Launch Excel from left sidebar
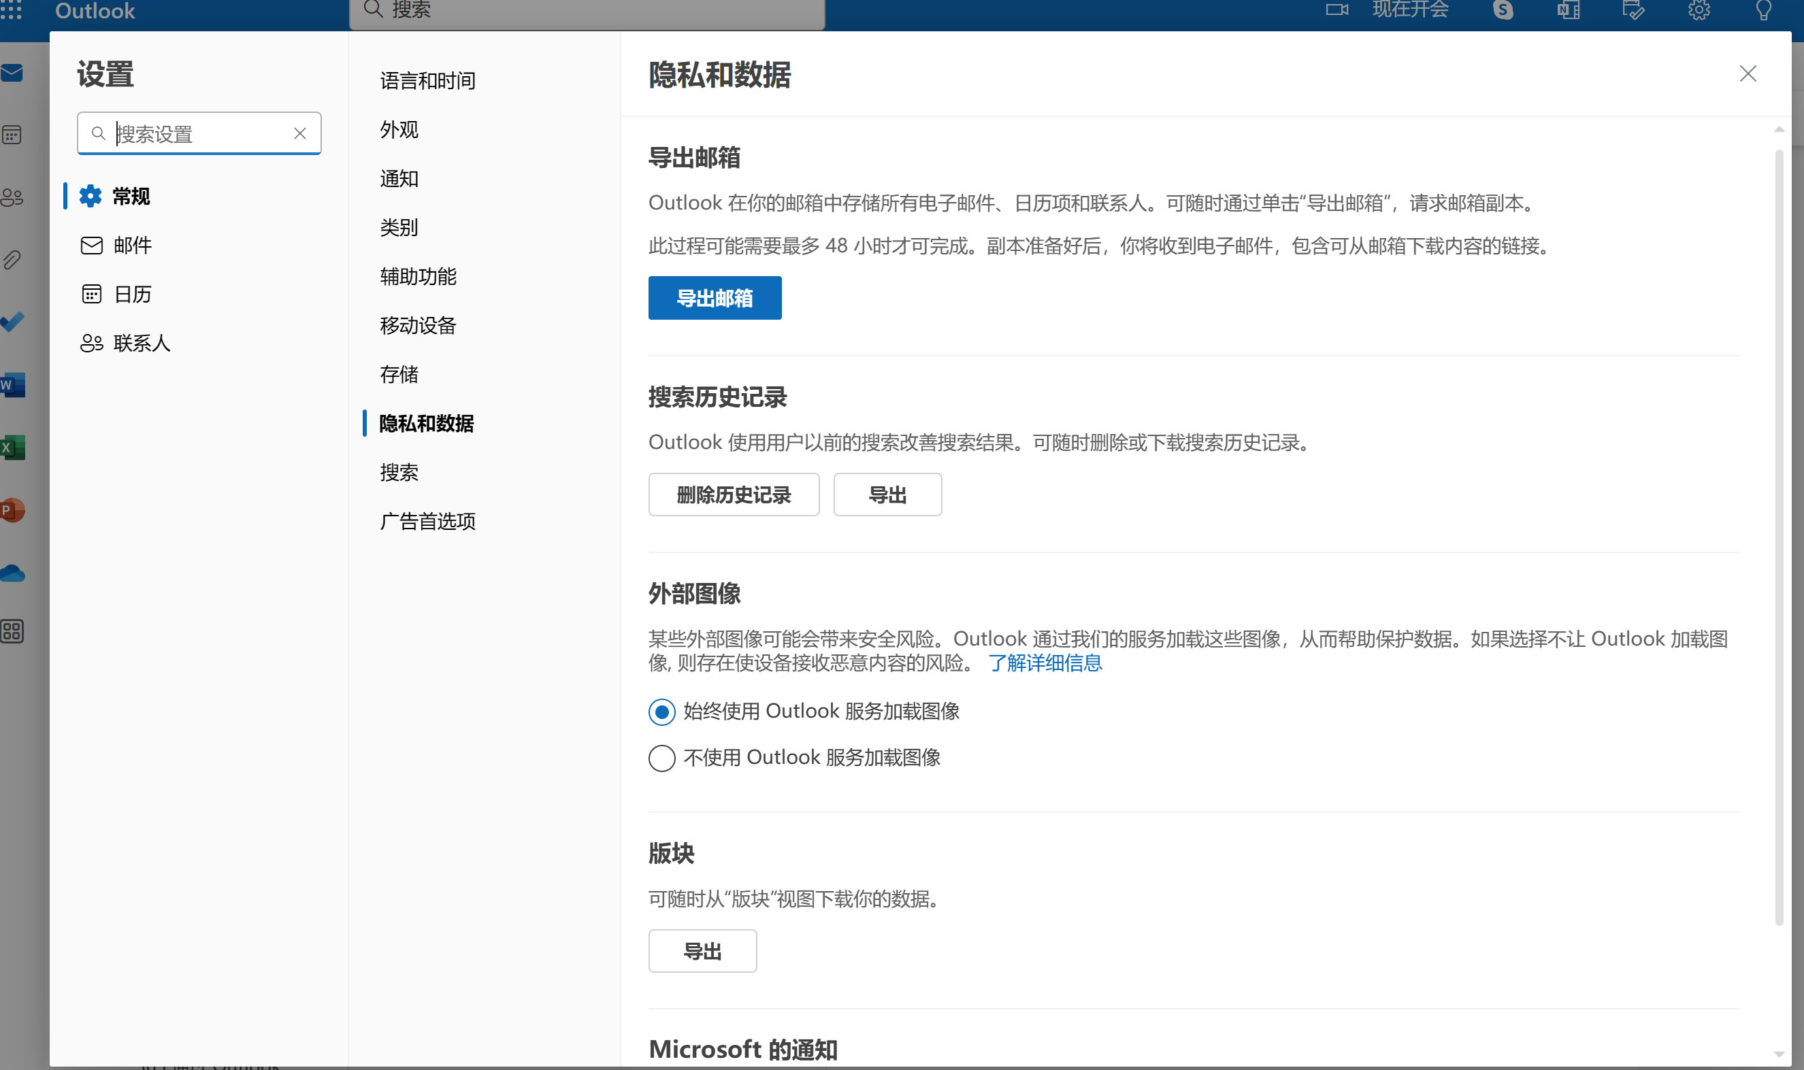Screen dimensions: 1804x1070 [13, 448]
